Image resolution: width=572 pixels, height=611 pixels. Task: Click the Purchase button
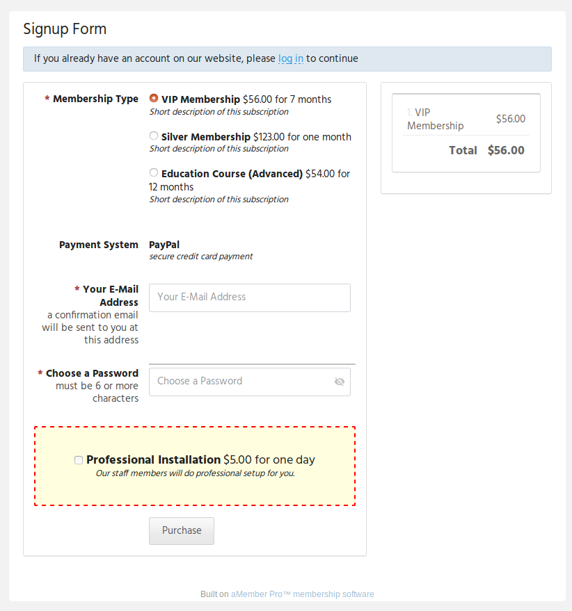[182, 531]
